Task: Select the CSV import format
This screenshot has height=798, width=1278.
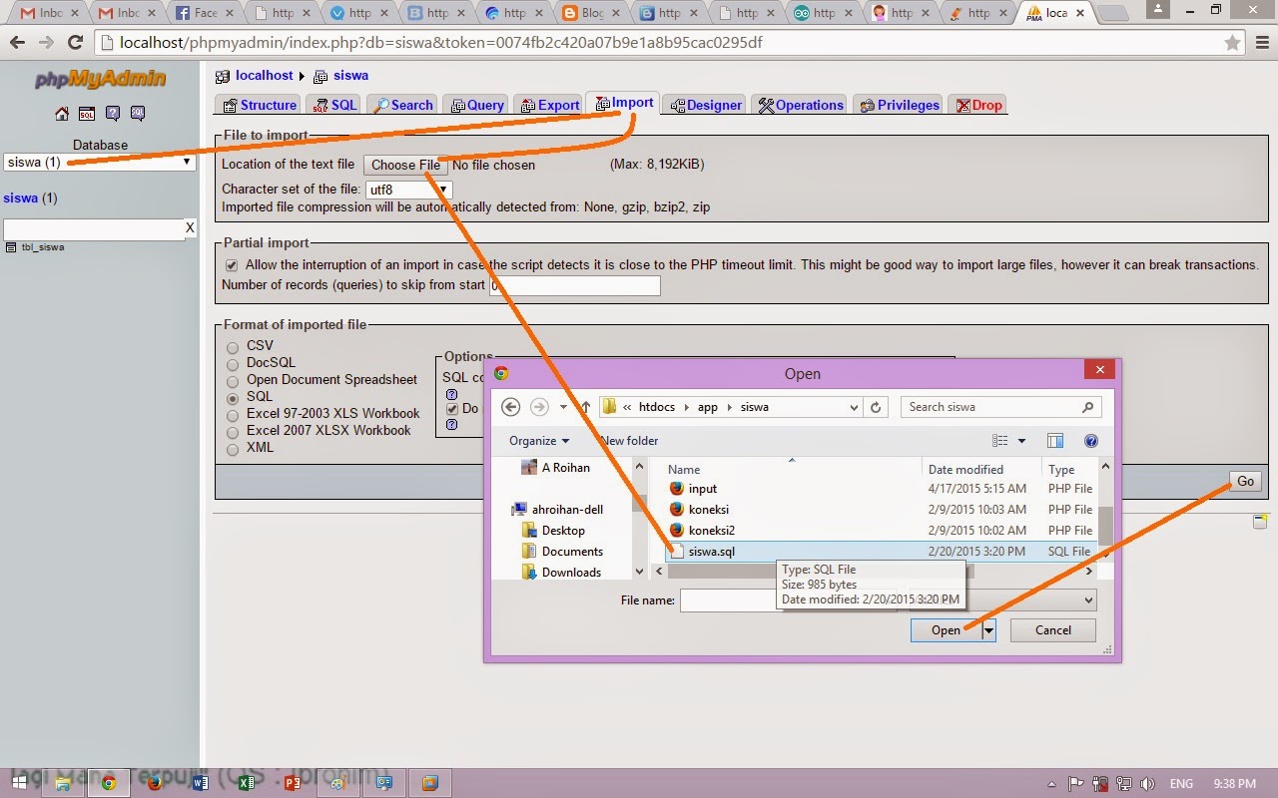Action: (232, 345)
